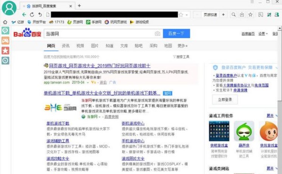The height and width of the screenshot is (174, 282).
Task: Switch to the 图片 tab
Action: [95, 46]
